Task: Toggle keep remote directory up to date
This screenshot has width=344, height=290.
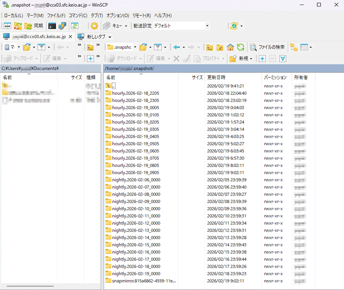Action: [75, 26]
